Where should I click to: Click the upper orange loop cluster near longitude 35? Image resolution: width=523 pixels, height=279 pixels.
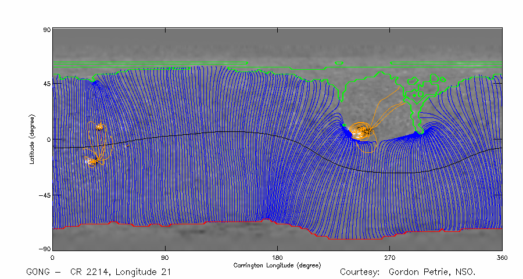coord(99,127)
